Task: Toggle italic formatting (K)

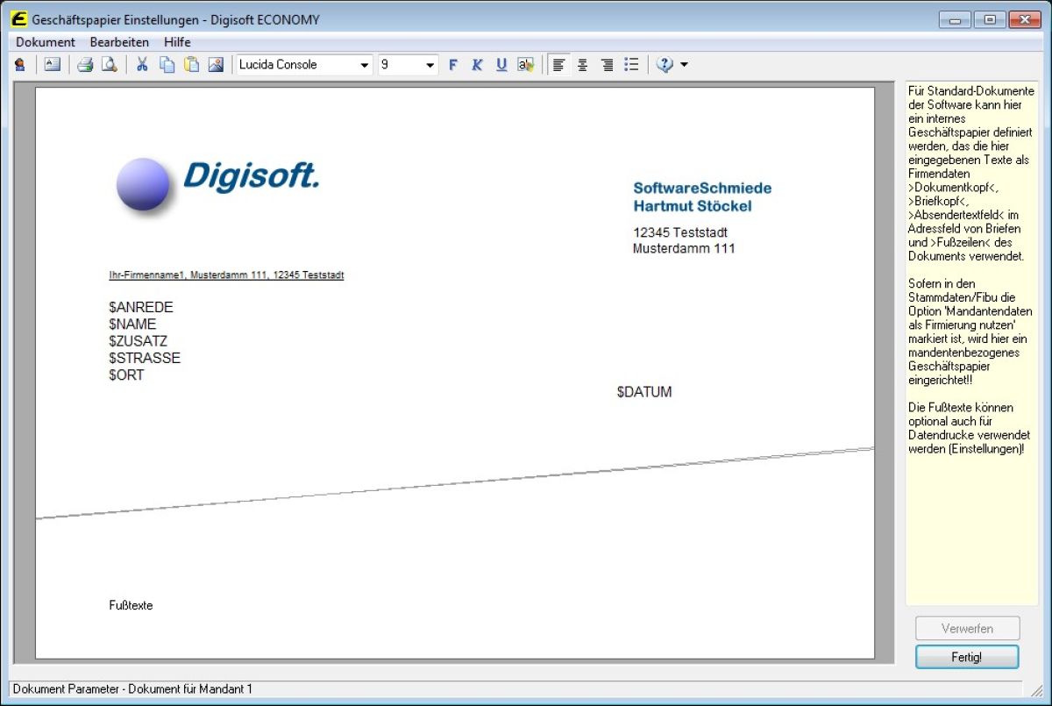Action: coord(477,65)
